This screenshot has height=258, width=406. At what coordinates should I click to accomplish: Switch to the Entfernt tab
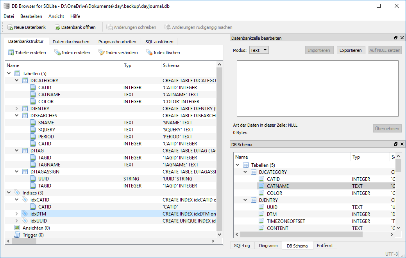click(x=325, y=246)
